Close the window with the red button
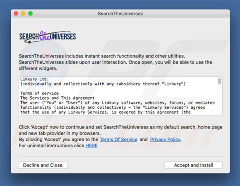 (16, 14)
